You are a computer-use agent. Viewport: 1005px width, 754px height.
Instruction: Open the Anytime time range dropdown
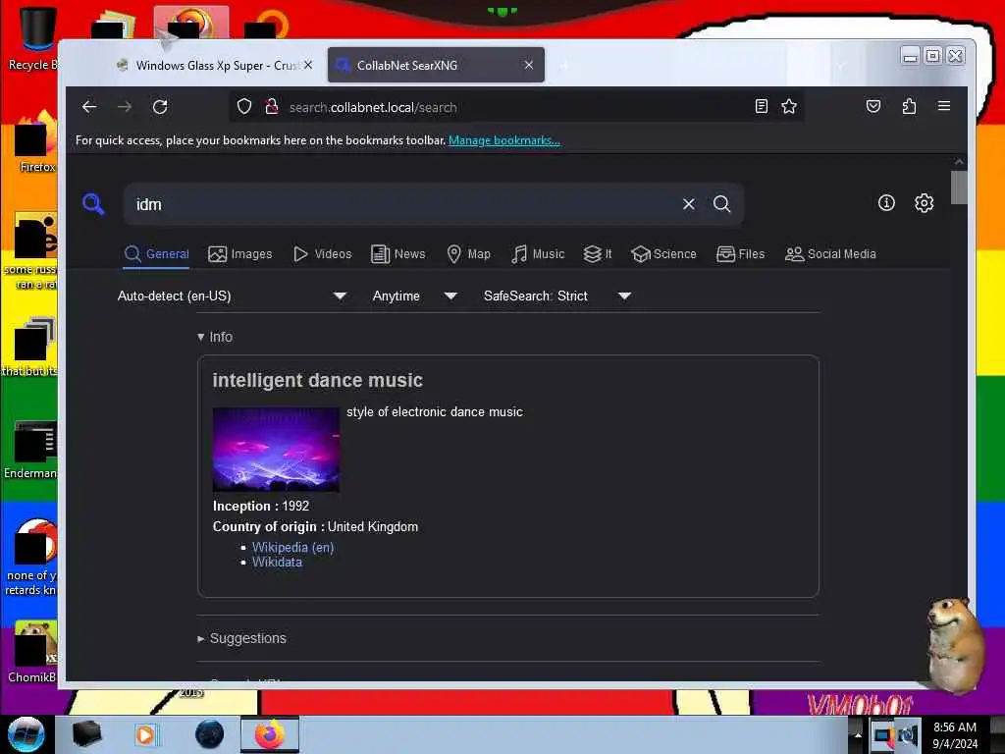[x=415, y=296]
